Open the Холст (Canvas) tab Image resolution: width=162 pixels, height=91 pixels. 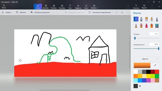(x=86, y=7)
